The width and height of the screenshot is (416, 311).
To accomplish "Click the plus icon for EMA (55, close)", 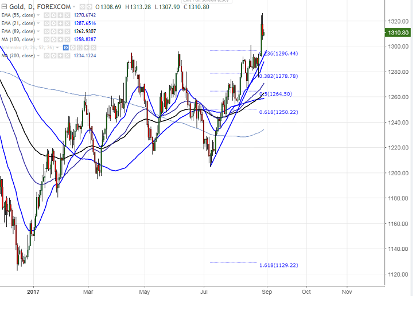I will [x=60, y=15].
